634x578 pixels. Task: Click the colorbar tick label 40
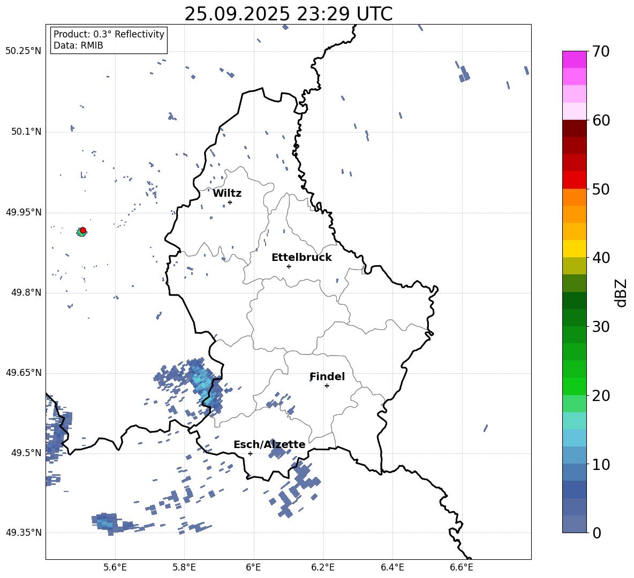coord(601,258)
